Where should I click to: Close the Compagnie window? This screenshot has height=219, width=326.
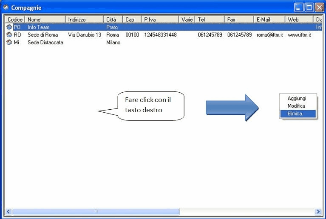tap(319, 8)
